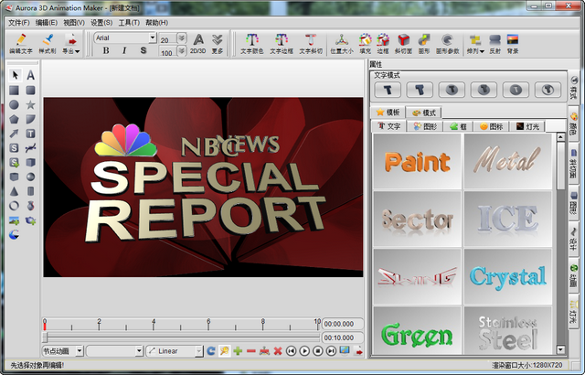The height and width of the screenshot is (375, 585).
Task: Click the timeline slider handle
Action: [x=45, y=337]
